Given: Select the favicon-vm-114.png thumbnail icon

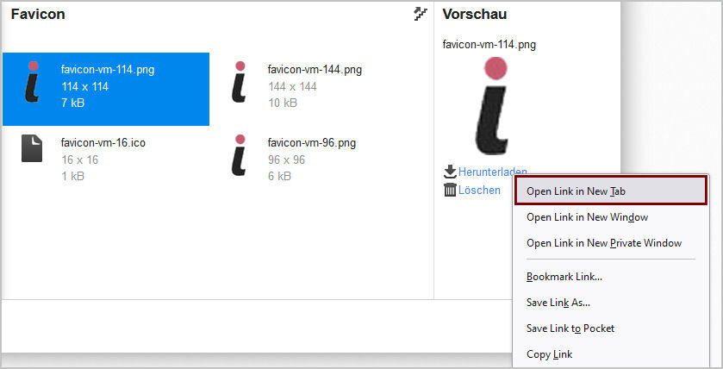Looking at the screenshot, I should point(32,82).
